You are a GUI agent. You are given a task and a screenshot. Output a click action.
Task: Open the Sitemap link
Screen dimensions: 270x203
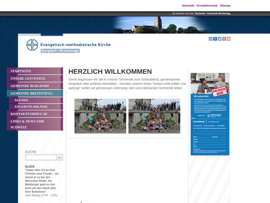225,6
